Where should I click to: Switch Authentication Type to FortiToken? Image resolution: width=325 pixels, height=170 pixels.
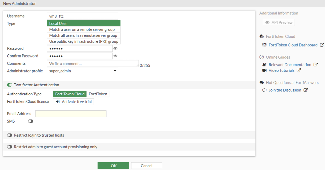click(x=98, y=94)
